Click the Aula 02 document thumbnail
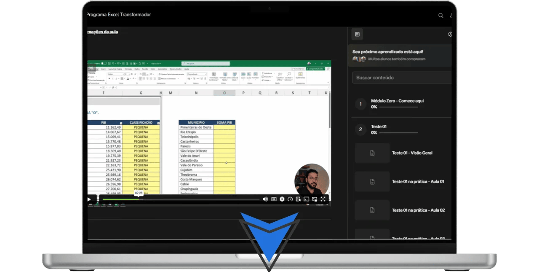539x274 pixels. tap(372, 210)
